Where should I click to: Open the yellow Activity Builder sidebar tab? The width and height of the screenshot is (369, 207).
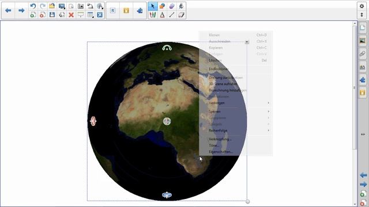pyautogui.click(x=363, y=93)
